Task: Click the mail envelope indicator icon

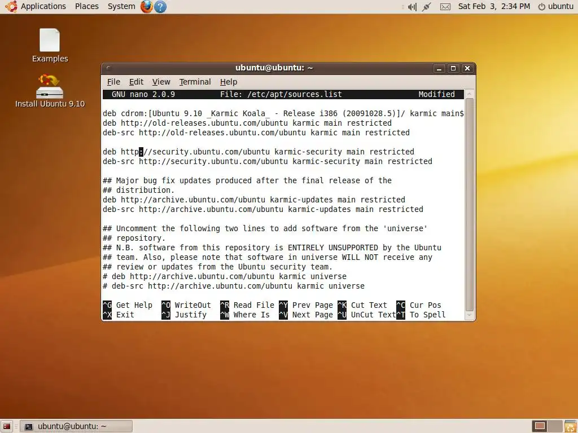Action: [x=445, y=7]
